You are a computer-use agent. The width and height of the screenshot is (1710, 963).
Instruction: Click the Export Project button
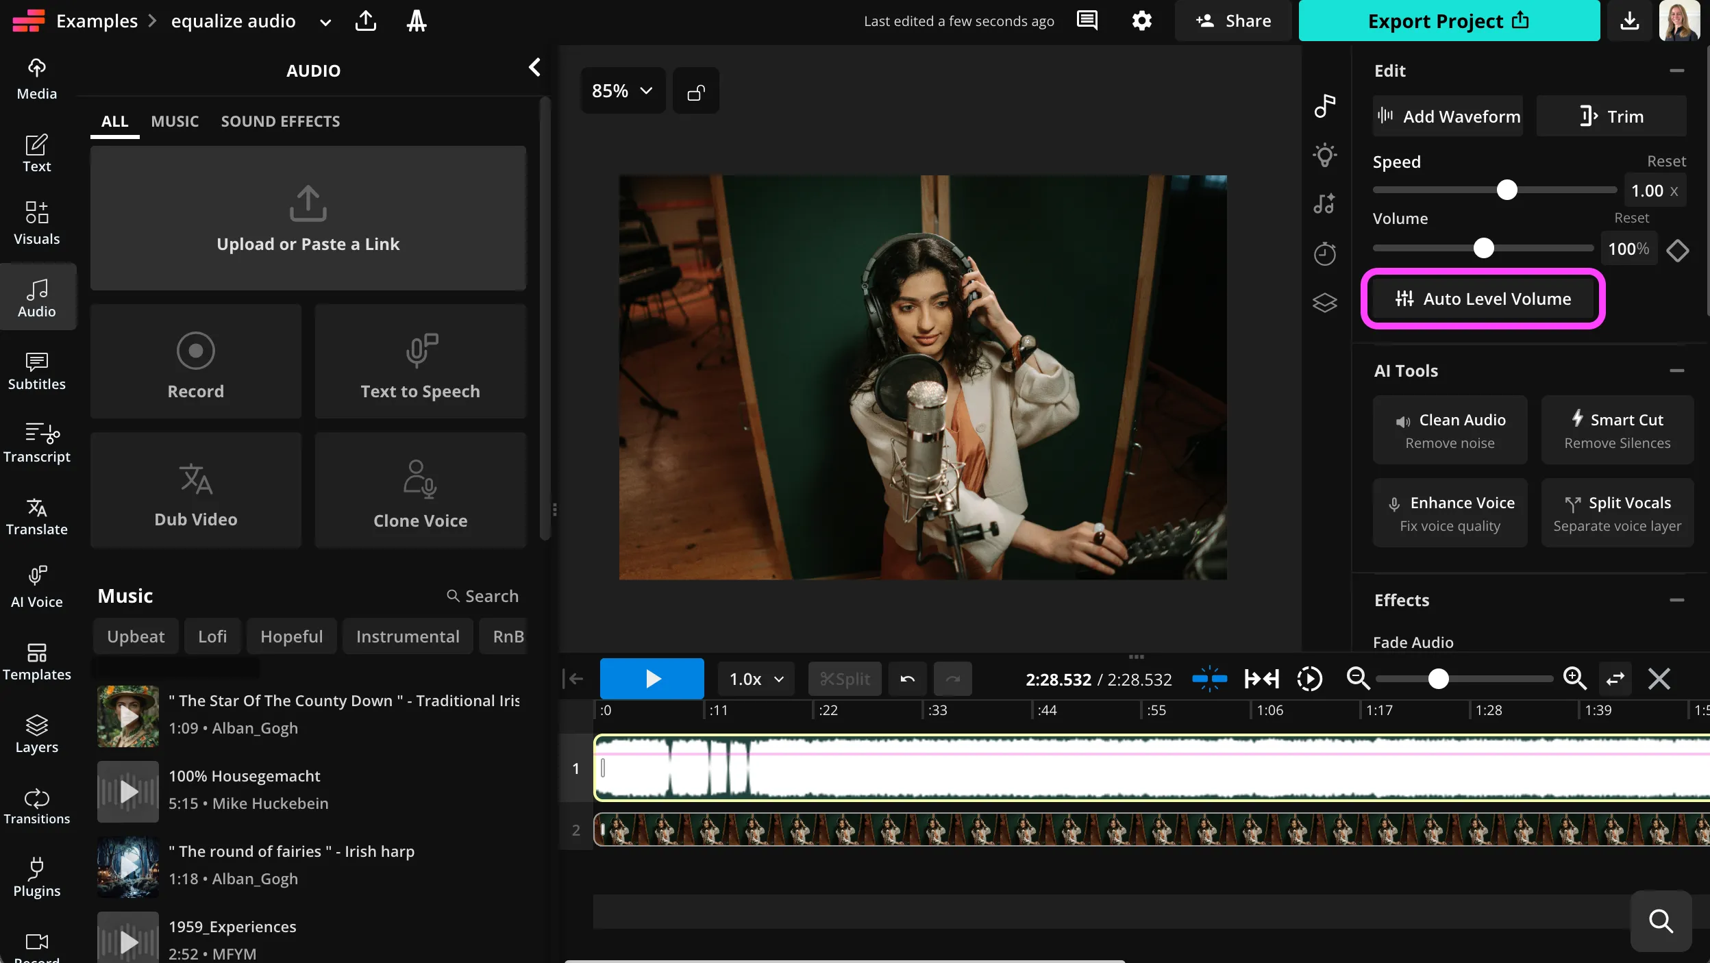pyautogui.click(x=1448, y=21)
